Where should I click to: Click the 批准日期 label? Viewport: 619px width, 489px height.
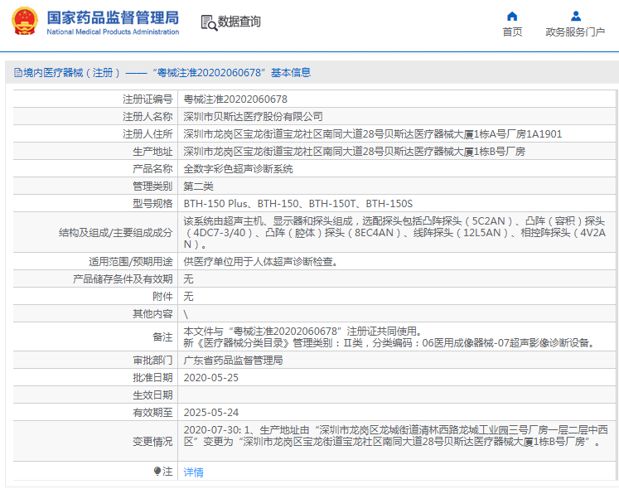(x=152, y=378)
